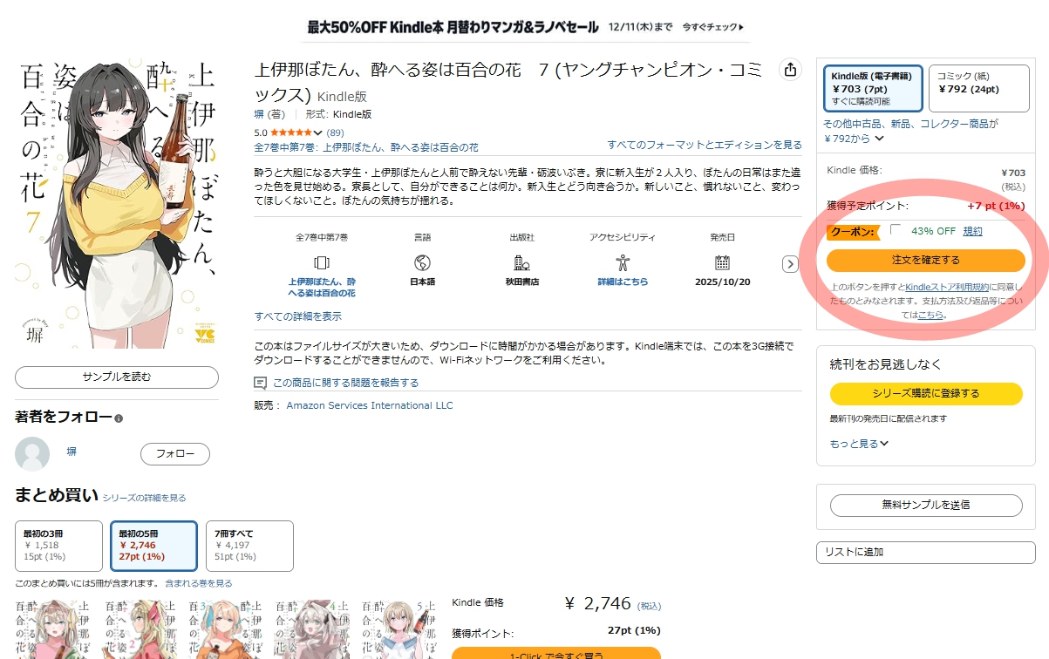Expand the もっと見る section

[x=859, y=444]
